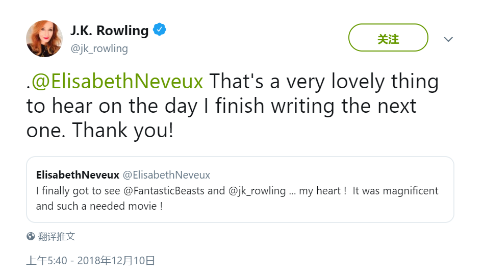
Task: Click the bold ElisabethNeveux name in quoted tweet
Action: coord(78,175)
